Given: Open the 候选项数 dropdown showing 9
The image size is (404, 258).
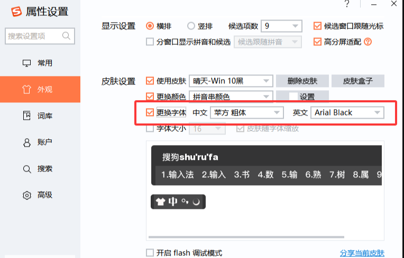Looking at the screenshot, I should click(x=281, y=26).
